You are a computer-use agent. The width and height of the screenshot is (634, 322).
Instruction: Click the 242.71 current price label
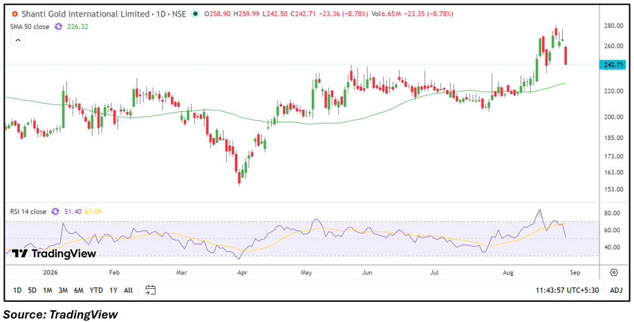[613, 65]
